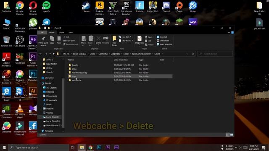Go back with the Back arrow
Viewport: 269px width, 151px height.
pyautogui.click(x=41, y=54)
